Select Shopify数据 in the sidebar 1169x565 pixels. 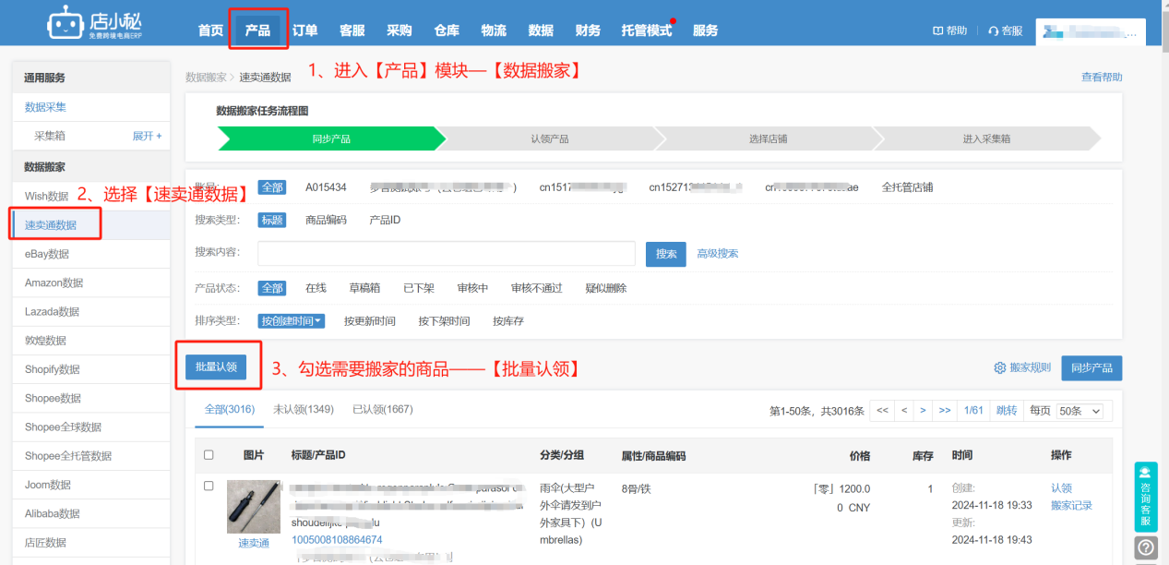(x=53, y=369)
